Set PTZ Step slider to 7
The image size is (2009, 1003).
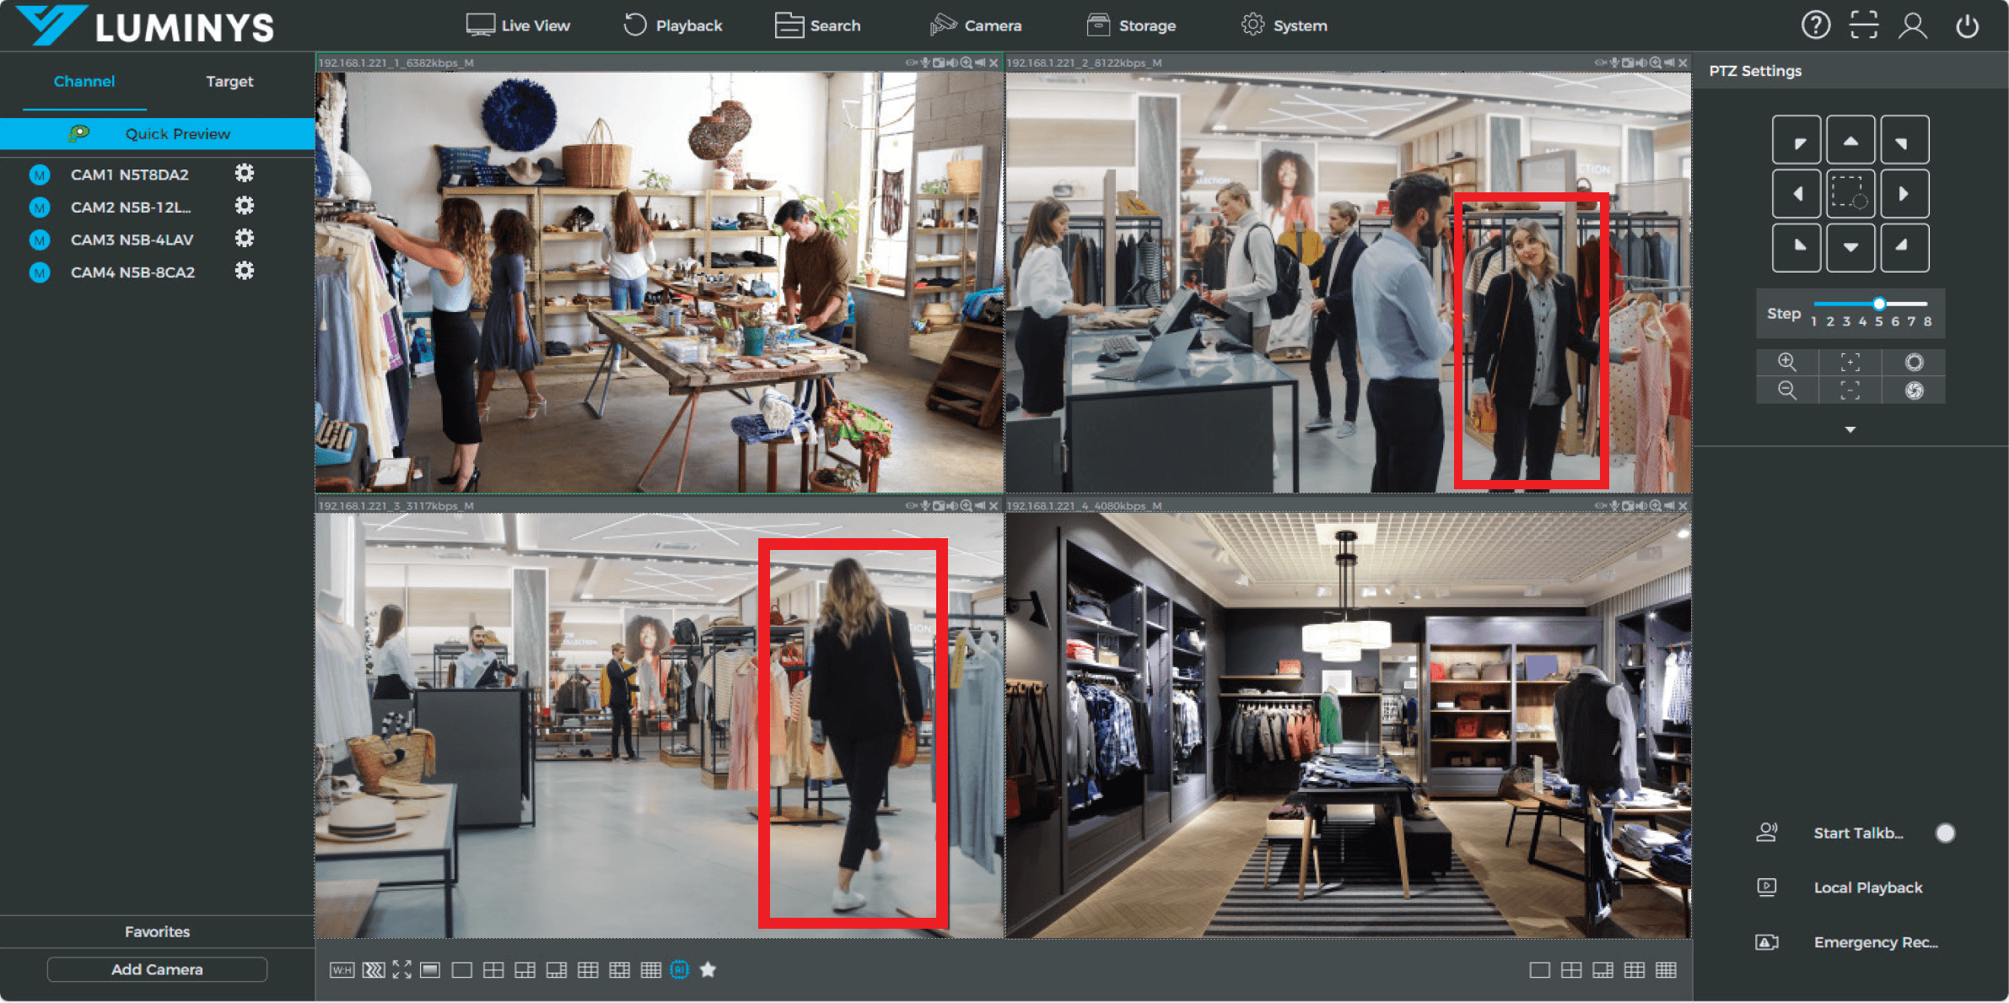(x=1911, y=304)
